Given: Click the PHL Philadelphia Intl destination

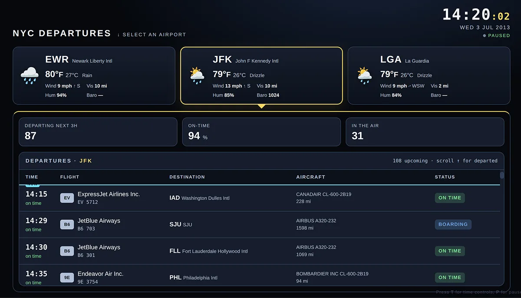Looking at the screenshot, I should click(193, 277).
